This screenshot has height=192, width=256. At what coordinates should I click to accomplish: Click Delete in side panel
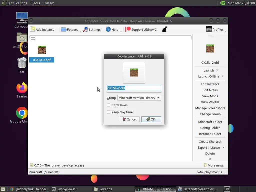click(x=210, y=154)
